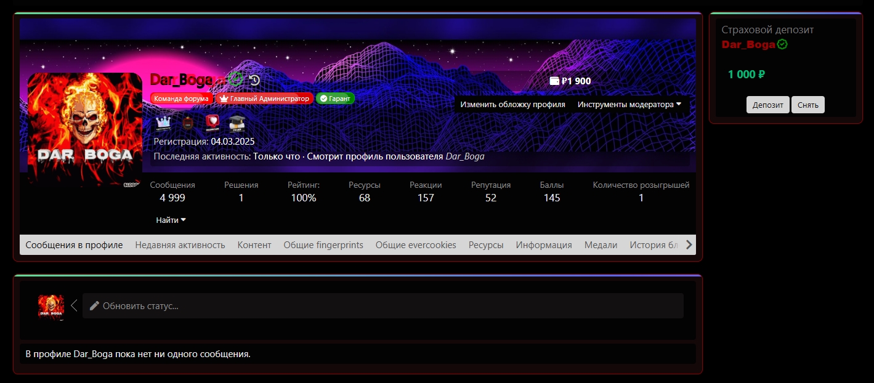Open the crown medal badge
This screenshot has width=874, height=383.
pyautogui.click(x=164, y=123)
